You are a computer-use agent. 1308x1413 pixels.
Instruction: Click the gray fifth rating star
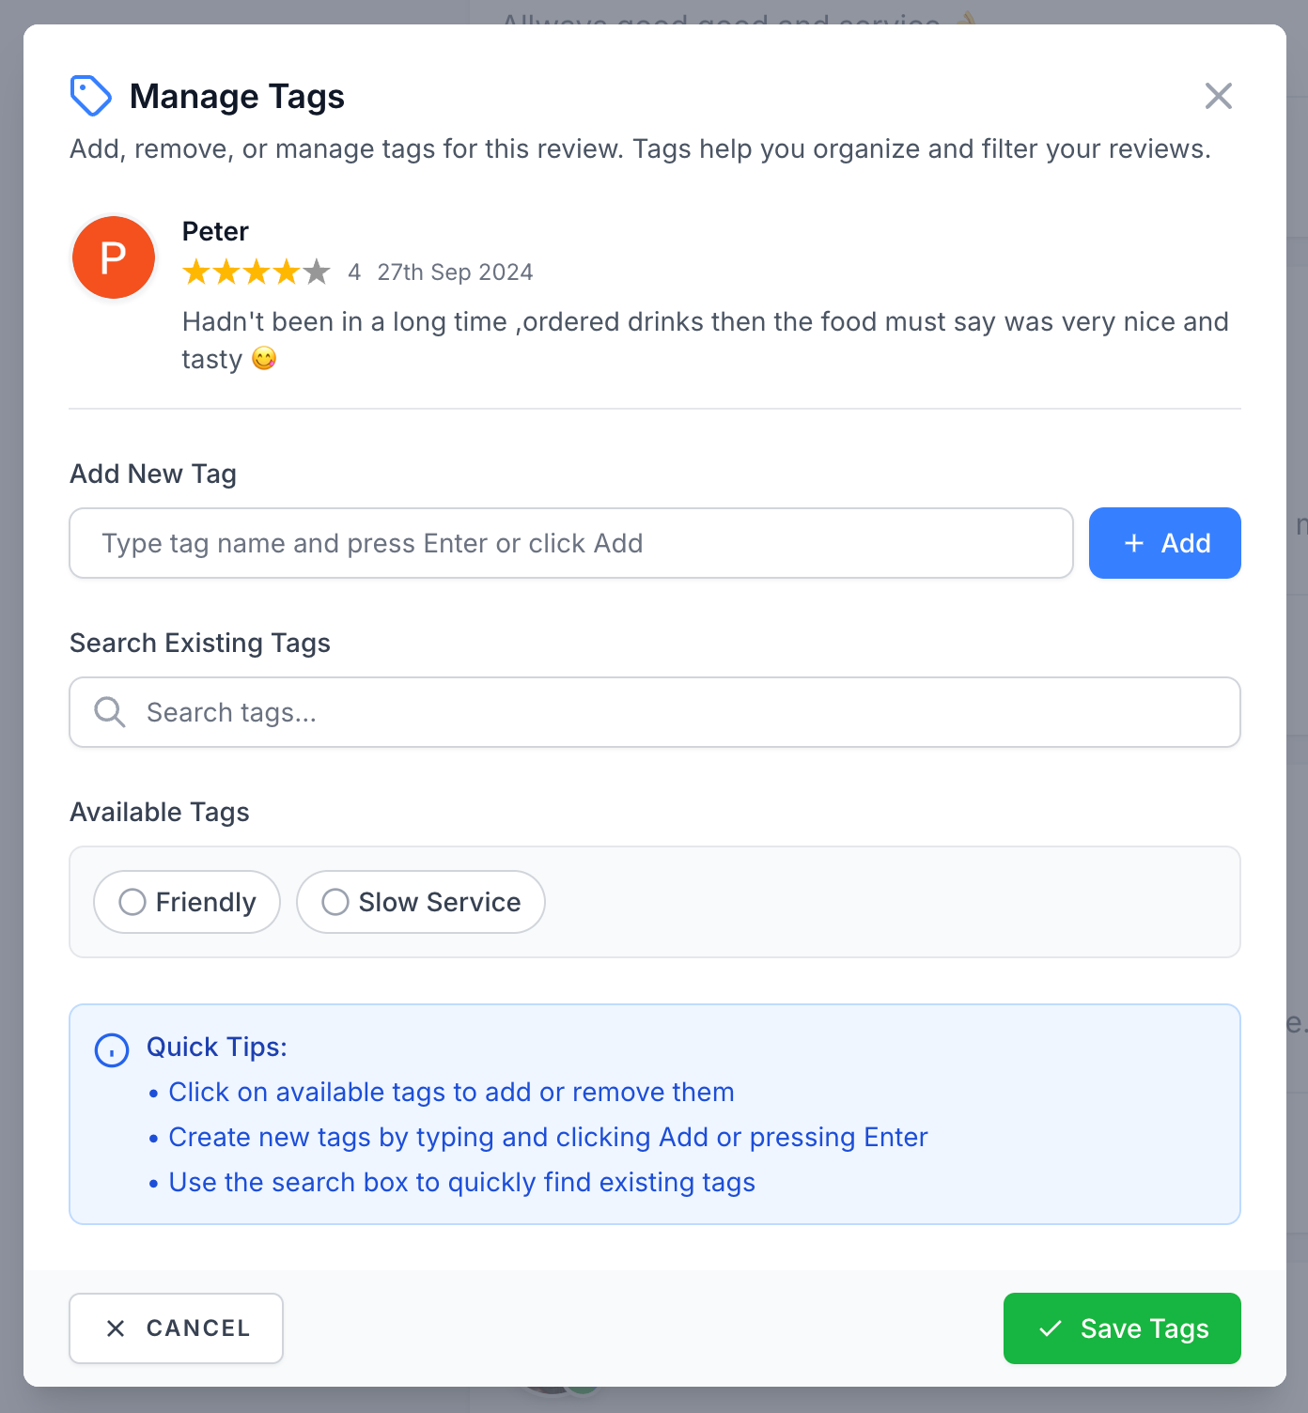tap(318, 272)
